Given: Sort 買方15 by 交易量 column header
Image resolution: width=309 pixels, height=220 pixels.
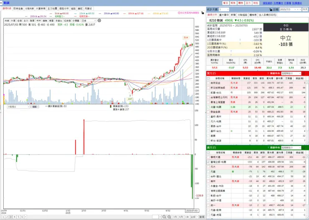Looking at the screenshot, I should click(x=289, y=78).
